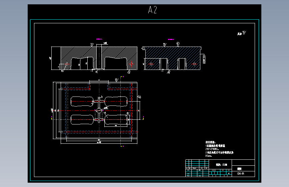Image resolution: width=289 pixels, height=187 pixels.
Task: Select magenta label above hatched left section
Action: (99, 39)
